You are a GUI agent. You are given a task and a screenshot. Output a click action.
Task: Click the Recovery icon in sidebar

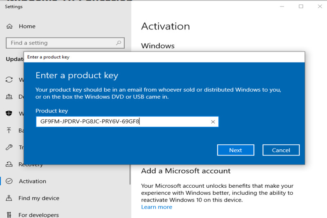click(x=9, y=164)
